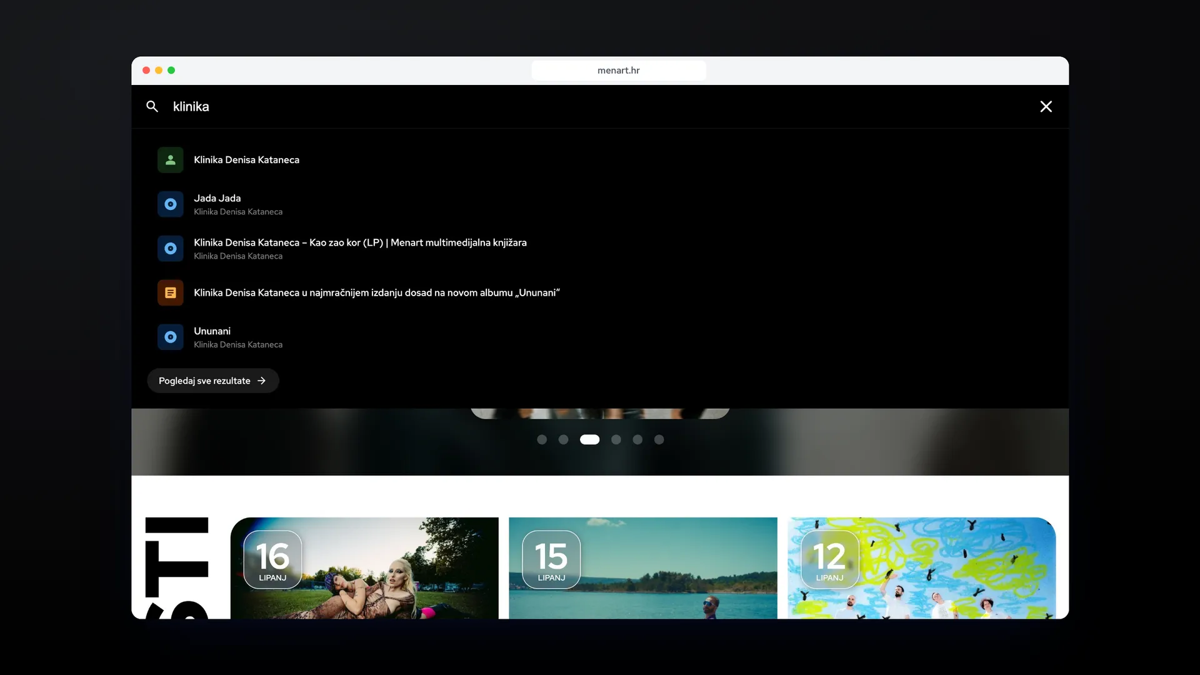
Task: Click the artist subtitle under Jada Jada
Action: (x=238, y=212)
